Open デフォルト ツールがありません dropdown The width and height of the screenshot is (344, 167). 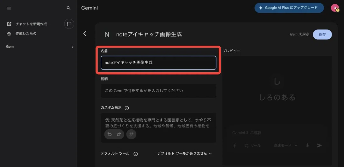(184, 153)
